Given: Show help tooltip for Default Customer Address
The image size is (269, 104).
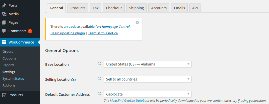Looking at the screenshot, I should pyautogui.click(x=99, y=93).
